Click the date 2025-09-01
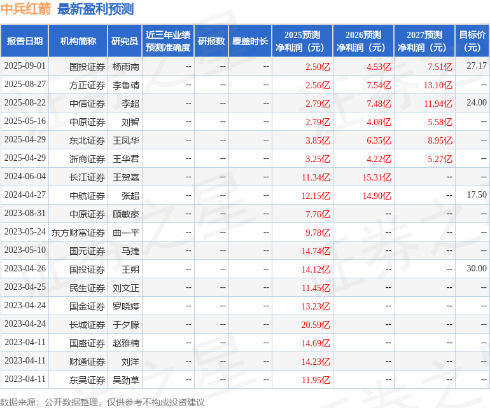The width and height of the screenshot is (490, 408). pyautogui.click(x=25, y=66)
